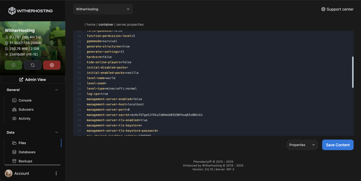Open the Properties syntax mode dropdown
Viewport: 361px width, 181px height.
pyautogui.click(x=302, y=145)
